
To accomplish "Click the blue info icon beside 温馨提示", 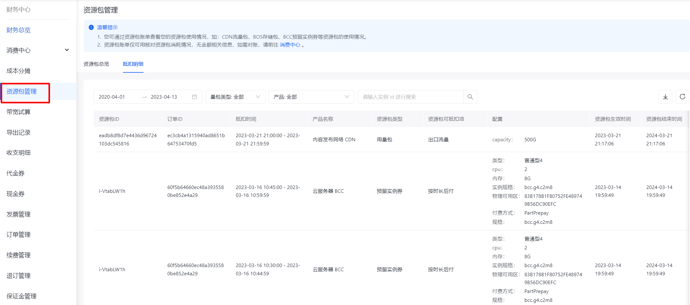I will coord(91,27).
